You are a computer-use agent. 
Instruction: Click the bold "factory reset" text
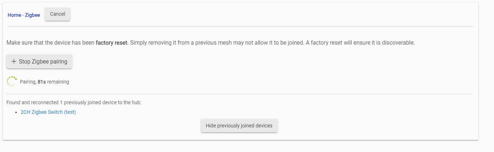tap(111, 43)
